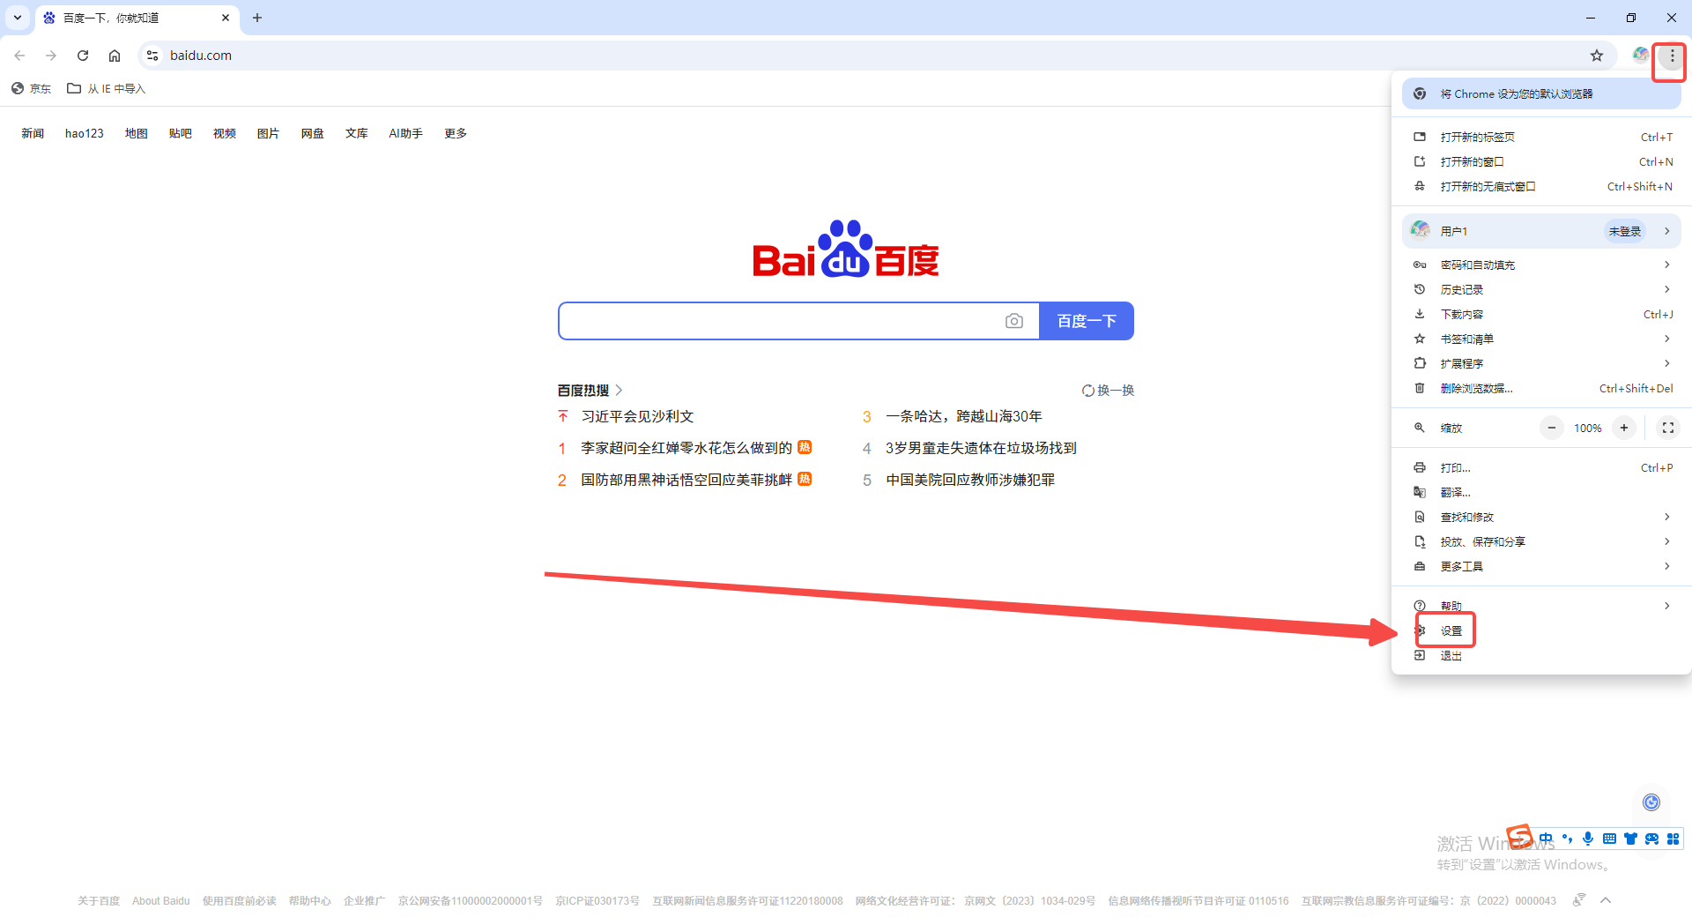Expand 密码和自动填充 submenu
The height and width of the screenshot is (917, 1692).
1541,265
